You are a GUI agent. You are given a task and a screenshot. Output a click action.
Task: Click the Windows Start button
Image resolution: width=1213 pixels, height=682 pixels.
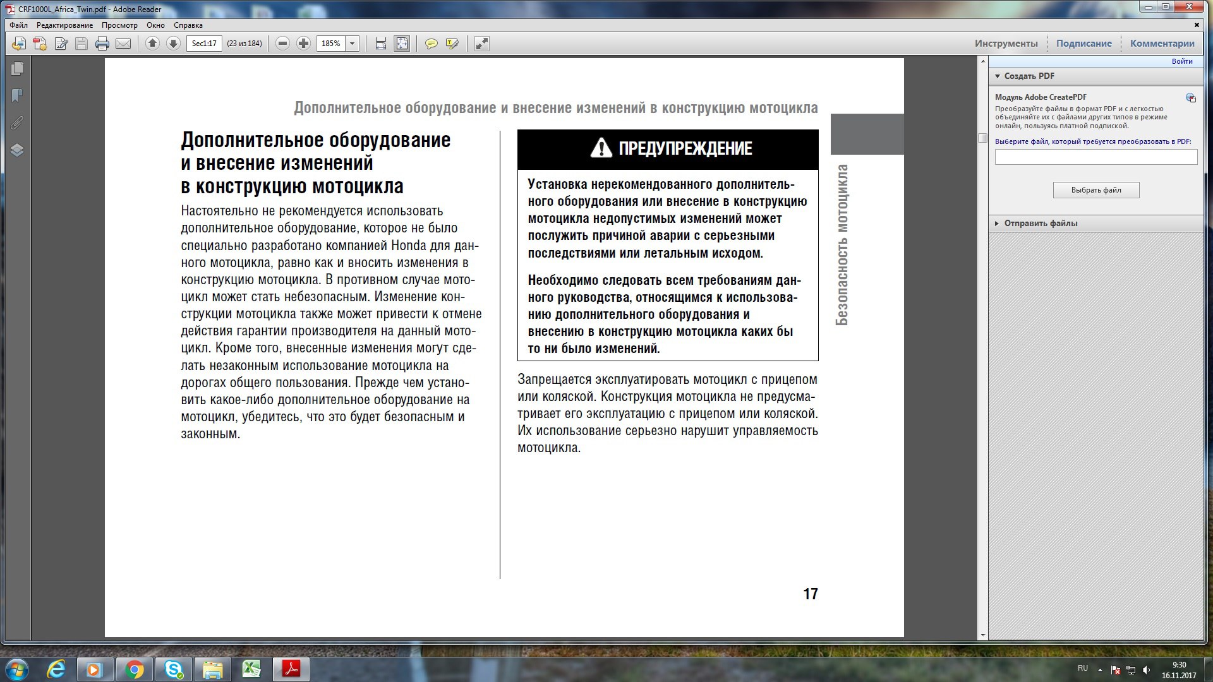[16, 669]
